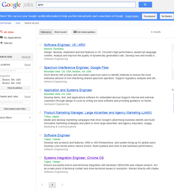Open the Learn more link
This screenshot has width=174, height=191.
tap(132, 16)
